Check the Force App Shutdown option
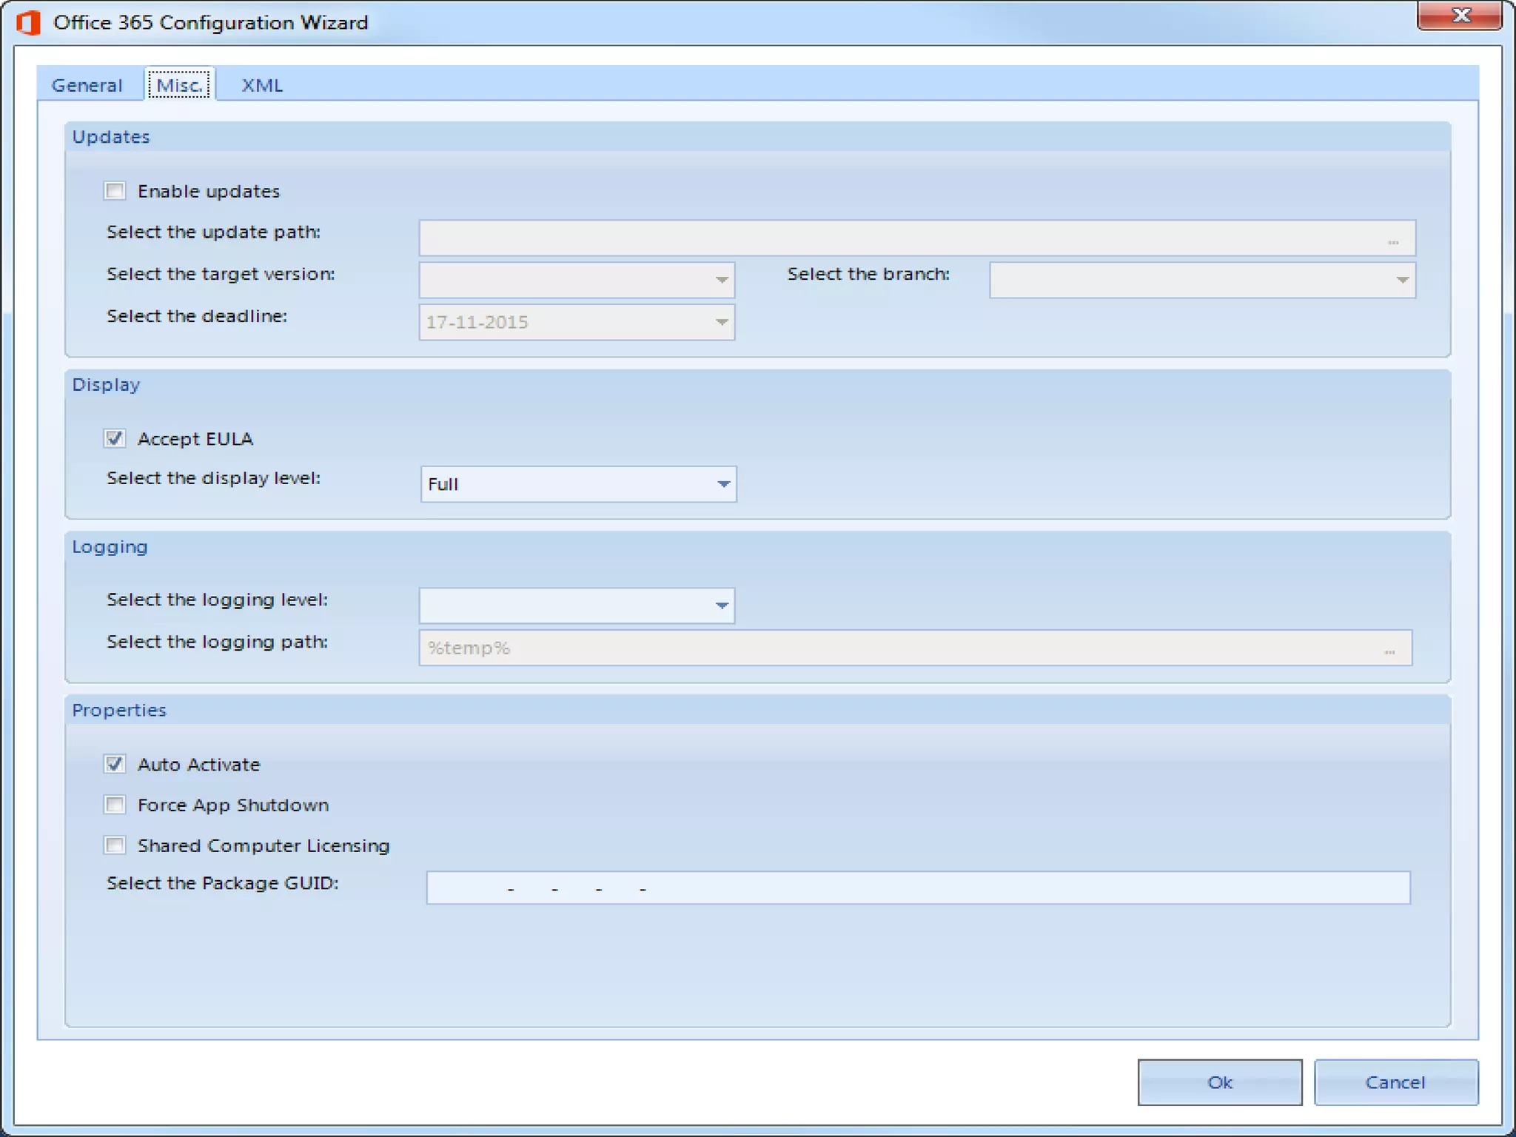This screenshot has width=1516, height=1137. (115, 805)
